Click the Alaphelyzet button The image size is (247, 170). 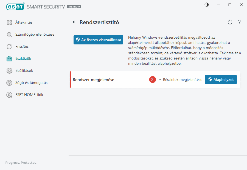point(221,80)
